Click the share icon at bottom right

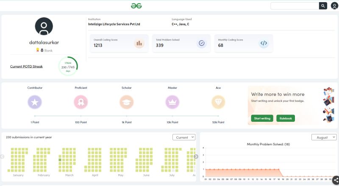(x=336, y=180)
